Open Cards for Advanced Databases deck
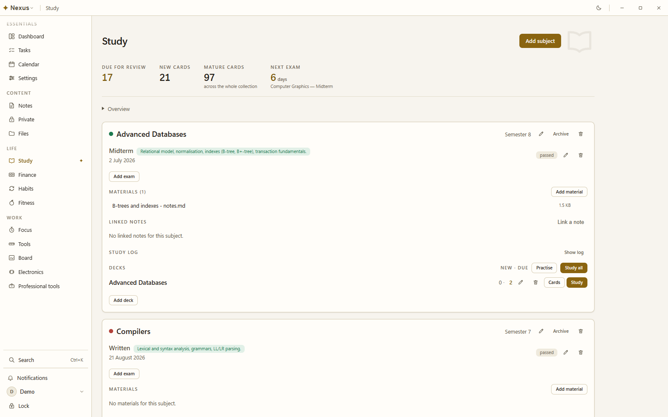The height and width of the screenshot is (417, 668). [x=554, y=282]
